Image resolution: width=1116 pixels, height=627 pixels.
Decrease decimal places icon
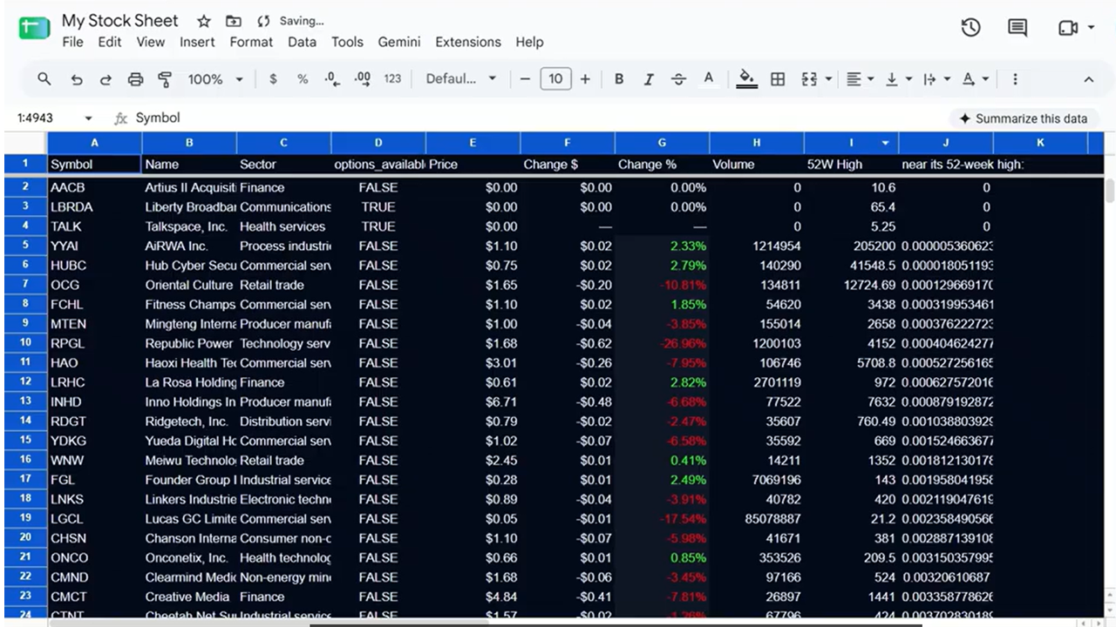pos(332,79)
